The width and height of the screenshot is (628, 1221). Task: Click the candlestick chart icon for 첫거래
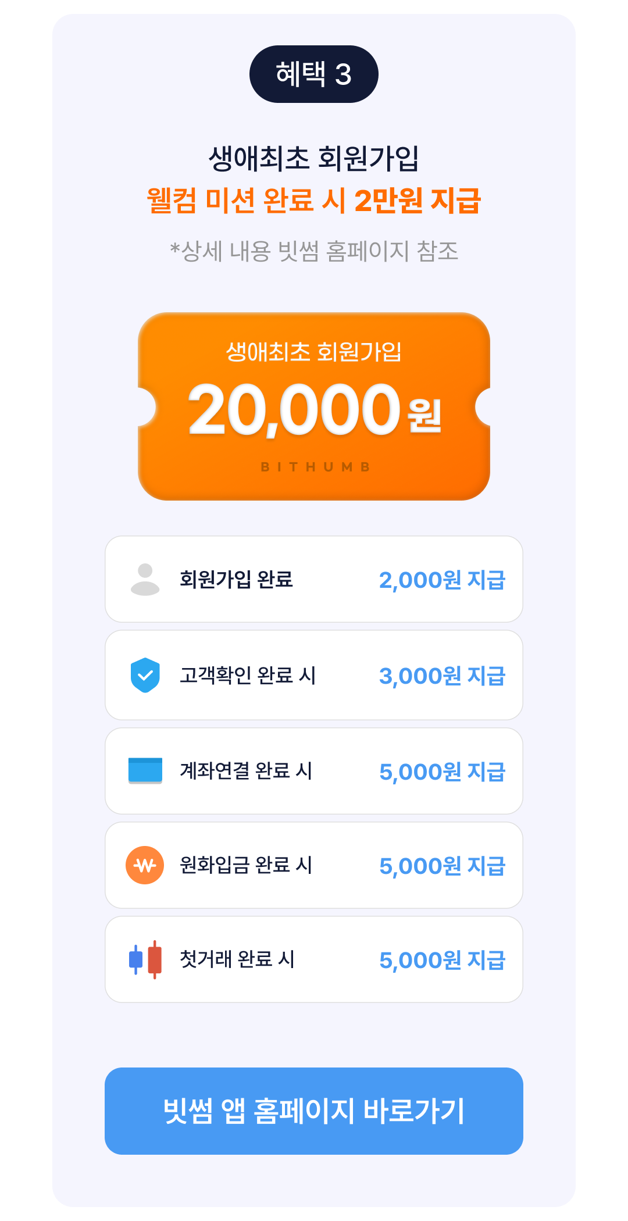pos(145,959)
